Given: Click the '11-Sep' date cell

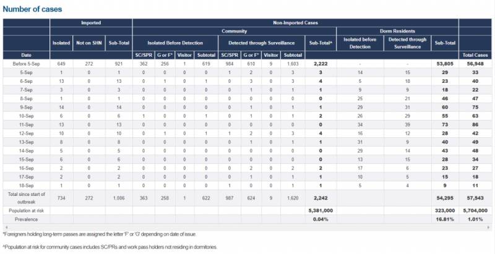Looking at the screenshot, I should (x=27, y=124).
